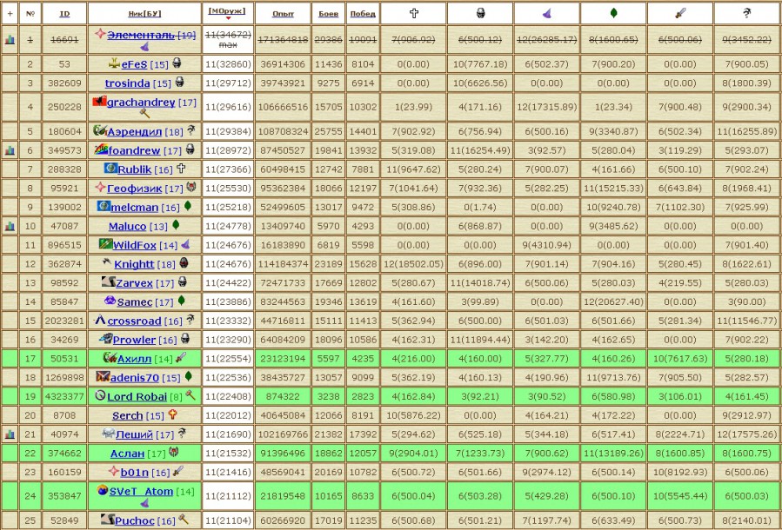Click the plus icon in the header corner
Screen dimensions: 782x530
point(10,13)
